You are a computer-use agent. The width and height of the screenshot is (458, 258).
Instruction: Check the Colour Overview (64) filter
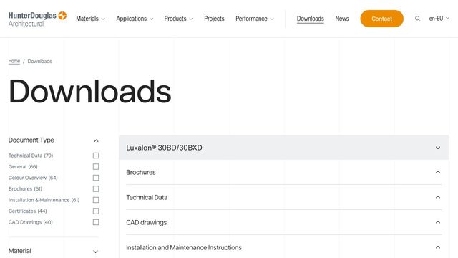click(x=96, y=178)
